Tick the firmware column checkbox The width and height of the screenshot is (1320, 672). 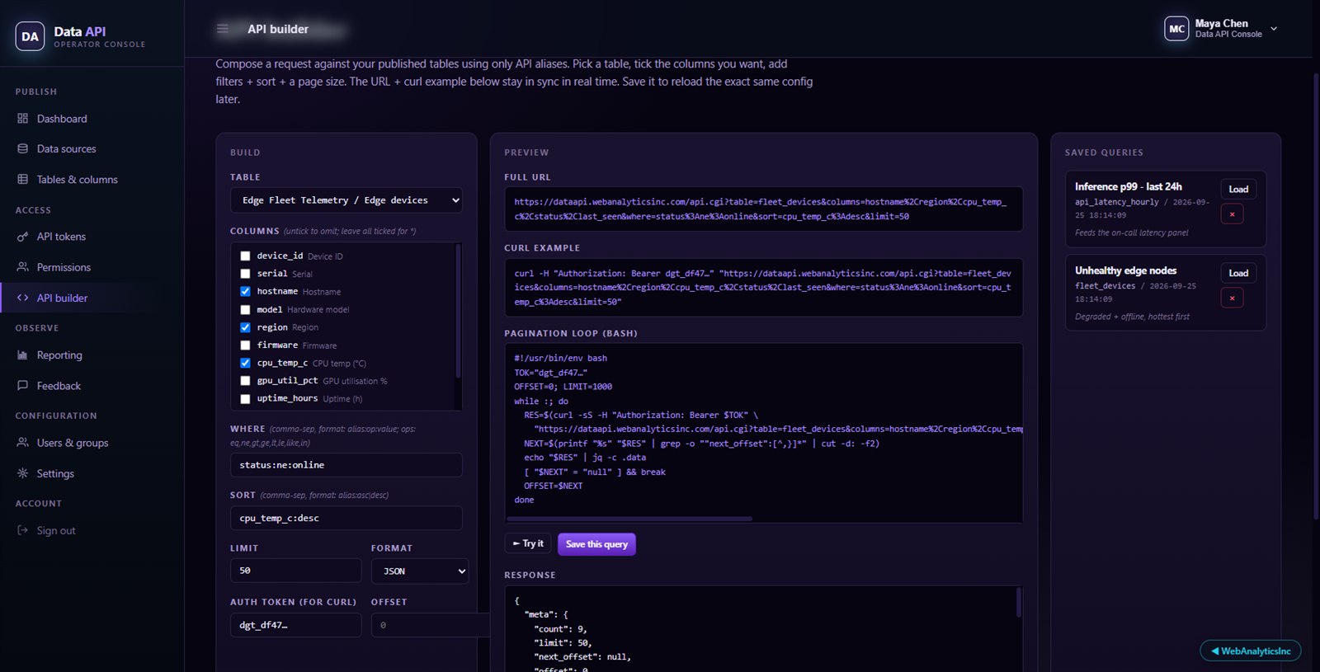pos(245,345)
